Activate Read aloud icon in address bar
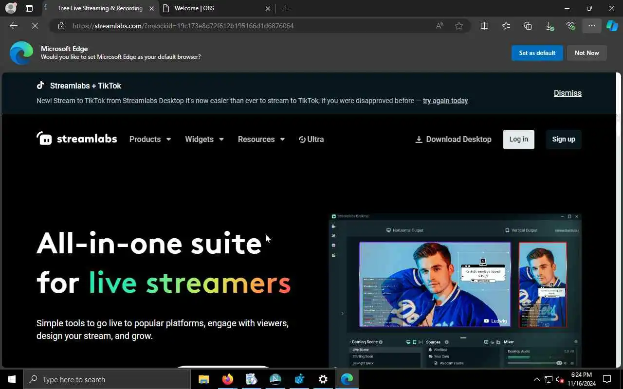Screen dimensions: 623x389 point(440,26)
